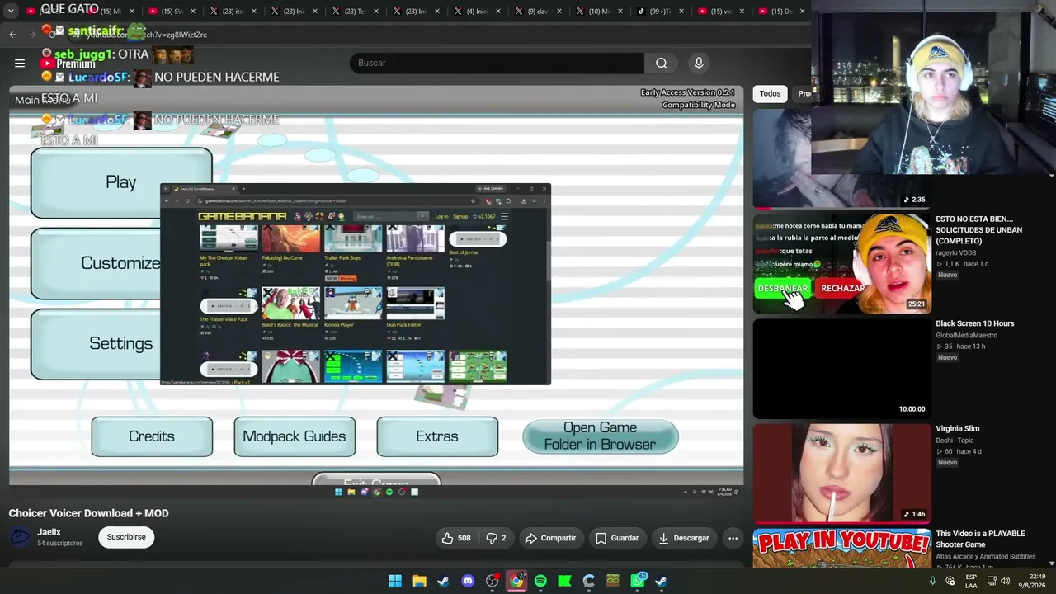Open File Explorer from taskbar
This screenshot has height=594, width=1056.
[x=419, y=581]
